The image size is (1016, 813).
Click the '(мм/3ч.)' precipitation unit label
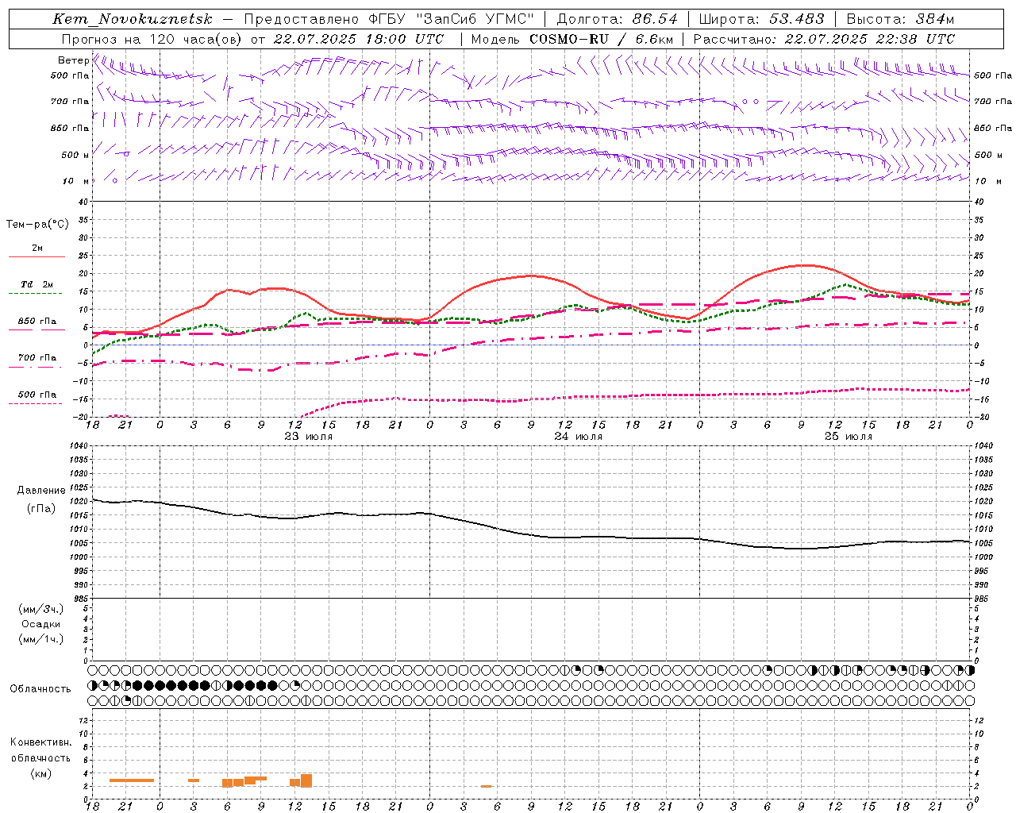(x=41, y=609)
